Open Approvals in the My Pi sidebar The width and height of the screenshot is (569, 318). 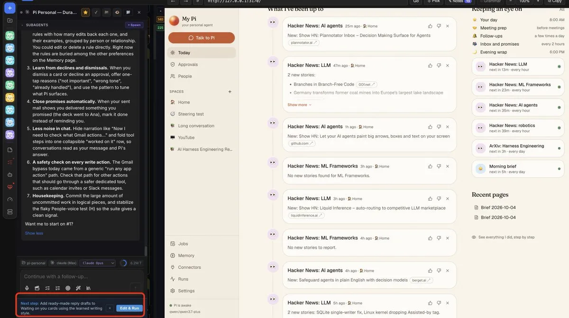[x=202, y=65]
